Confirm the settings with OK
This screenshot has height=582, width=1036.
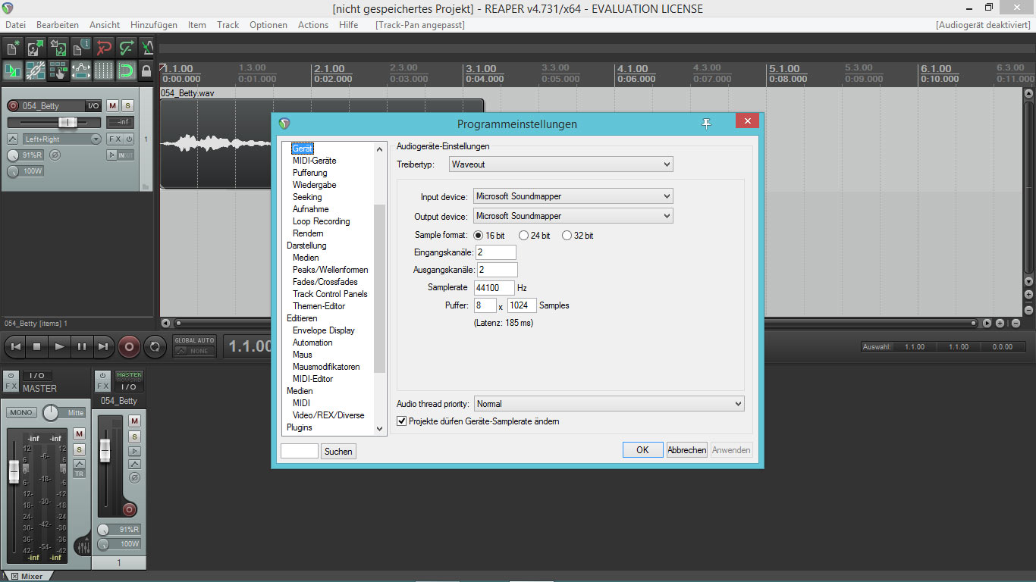coord(642,450)
